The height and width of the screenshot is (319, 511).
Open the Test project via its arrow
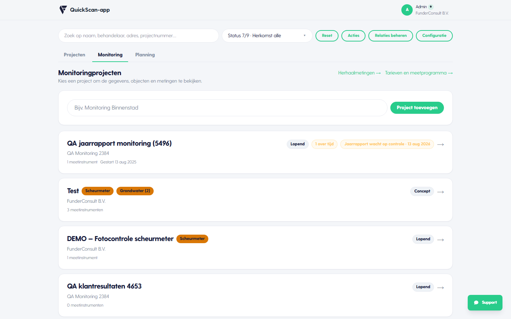click(441, 192)
